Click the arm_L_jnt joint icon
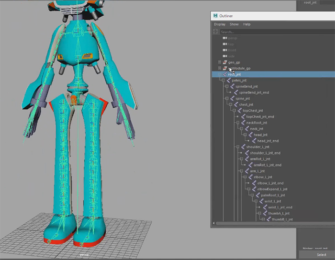335x260 pixels. point(247,171)
